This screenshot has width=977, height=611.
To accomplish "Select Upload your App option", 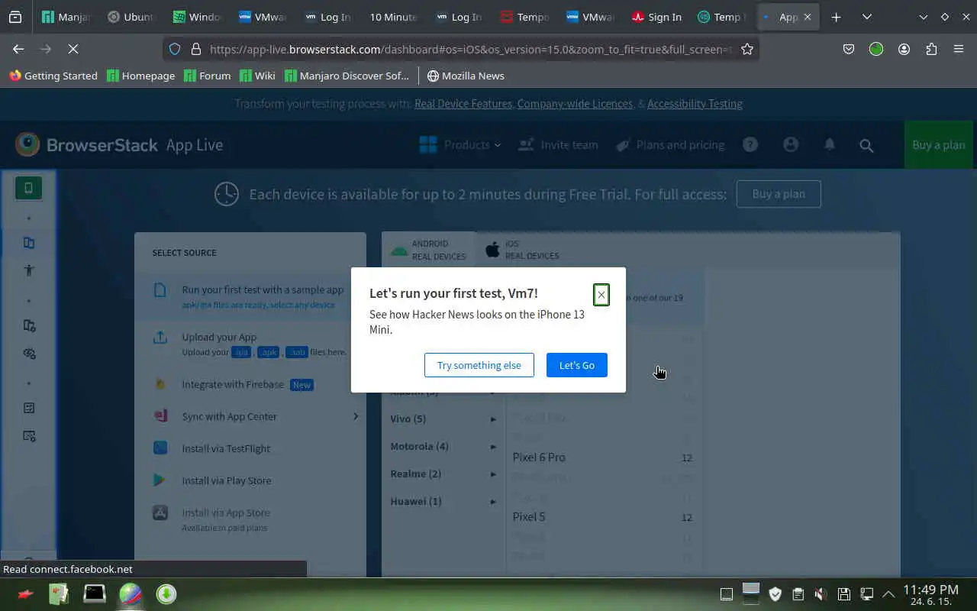I will point(250,344).
